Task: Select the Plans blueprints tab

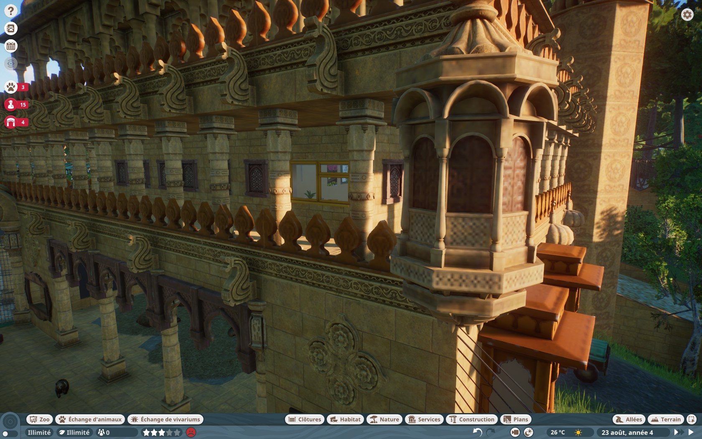Action: point(516,419)
